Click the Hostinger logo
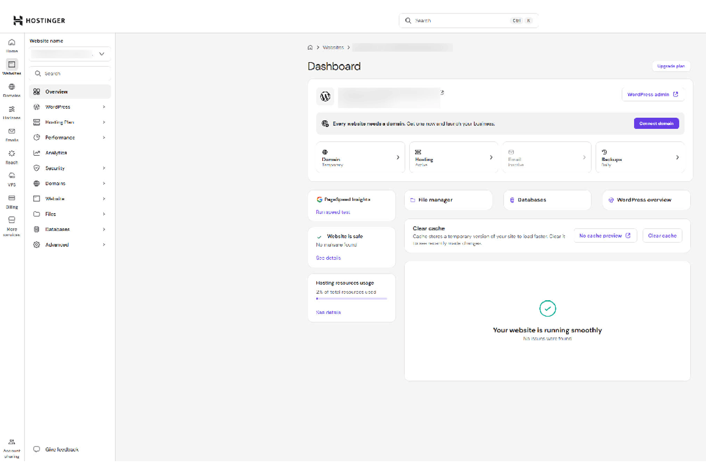Image resolution: width=706 pixels, height=471 pixels. point(39,21)
